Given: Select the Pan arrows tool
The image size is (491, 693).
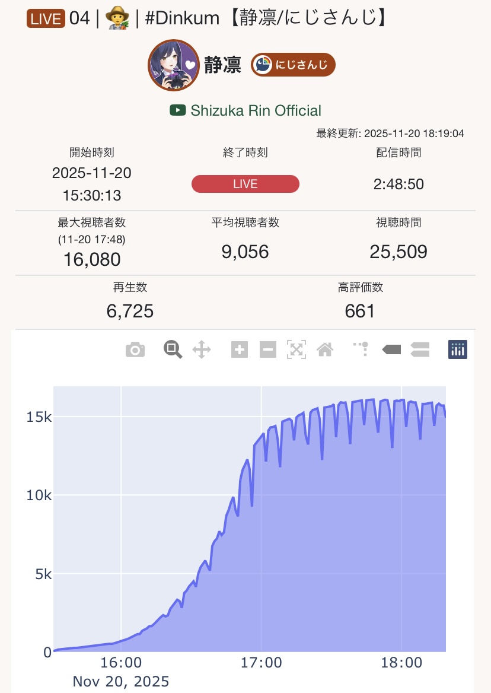Looking at the screenshot, I should pyautogui.click(x=202, y=350).
